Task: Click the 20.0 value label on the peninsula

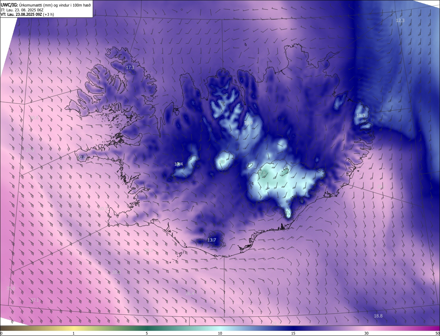Action: pos(81,157)
